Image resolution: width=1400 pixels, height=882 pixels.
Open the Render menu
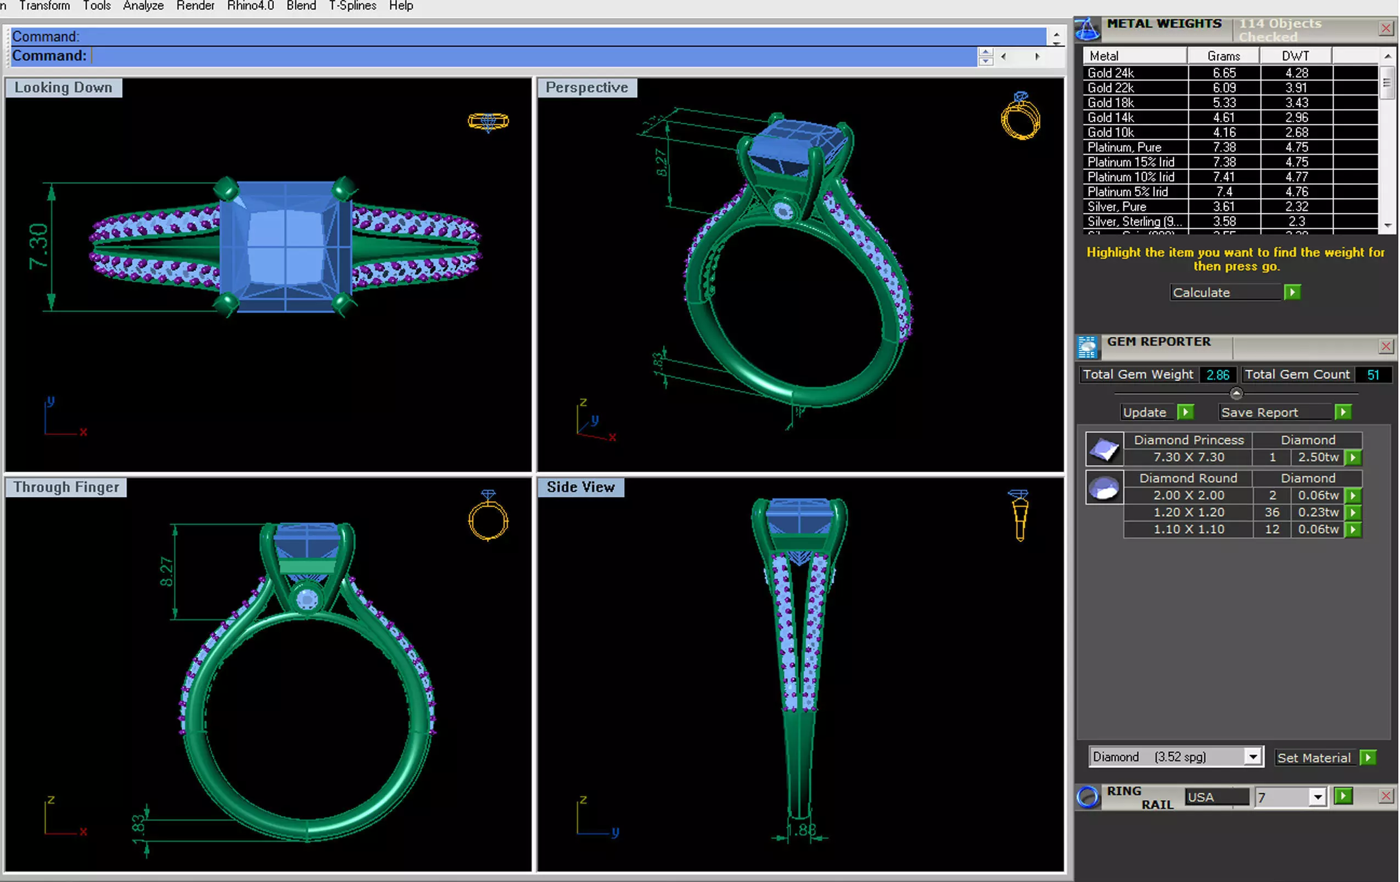click(x=195, y=6)
